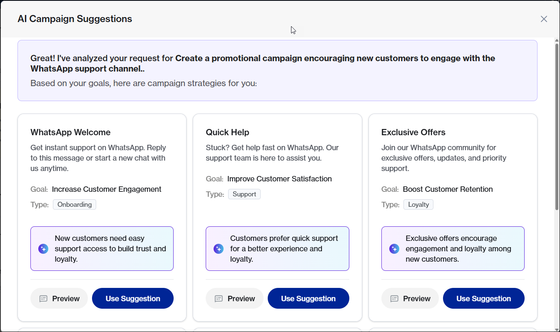Click the vertical scrollbar thumb
This screenshot has width=560, height=332.
pos(557,125)
